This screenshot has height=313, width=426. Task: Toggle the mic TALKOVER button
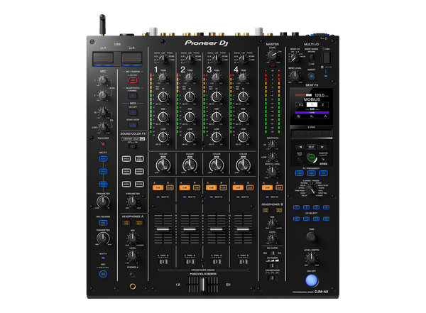click(x=103, y=144)
